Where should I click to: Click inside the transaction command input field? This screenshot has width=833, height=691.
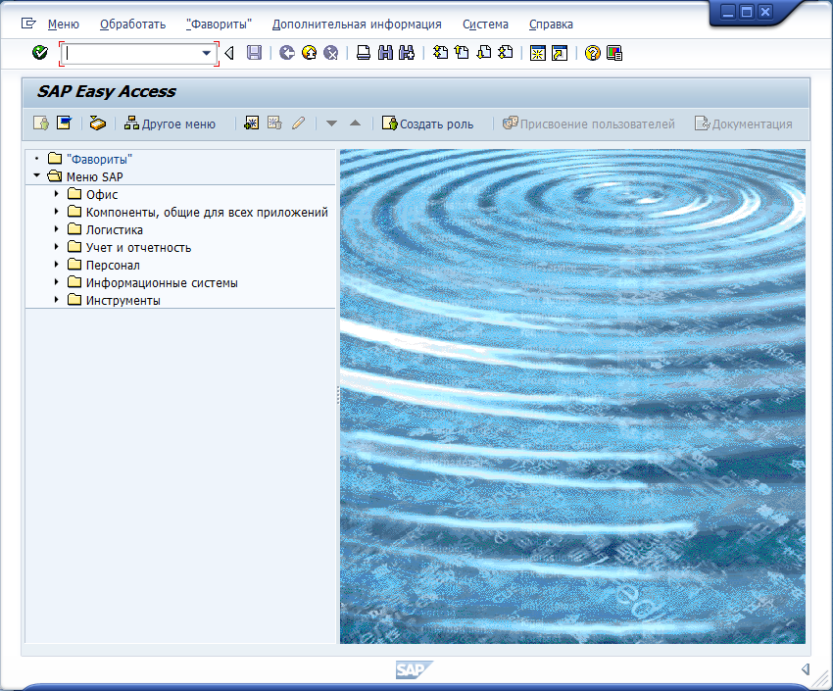coord(131,53)
